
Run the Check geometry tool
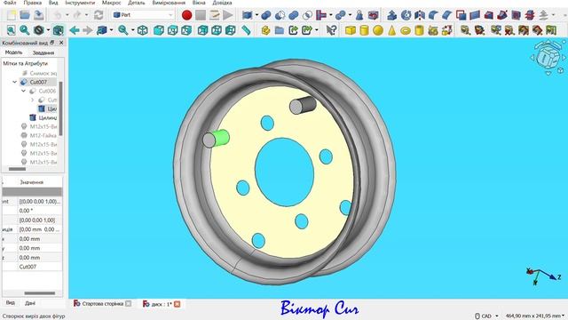(x=359, y=15)
